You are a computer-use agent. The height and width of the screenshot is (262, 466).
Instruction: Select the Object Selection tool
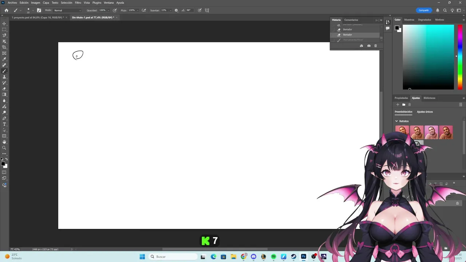click(4, 41)
